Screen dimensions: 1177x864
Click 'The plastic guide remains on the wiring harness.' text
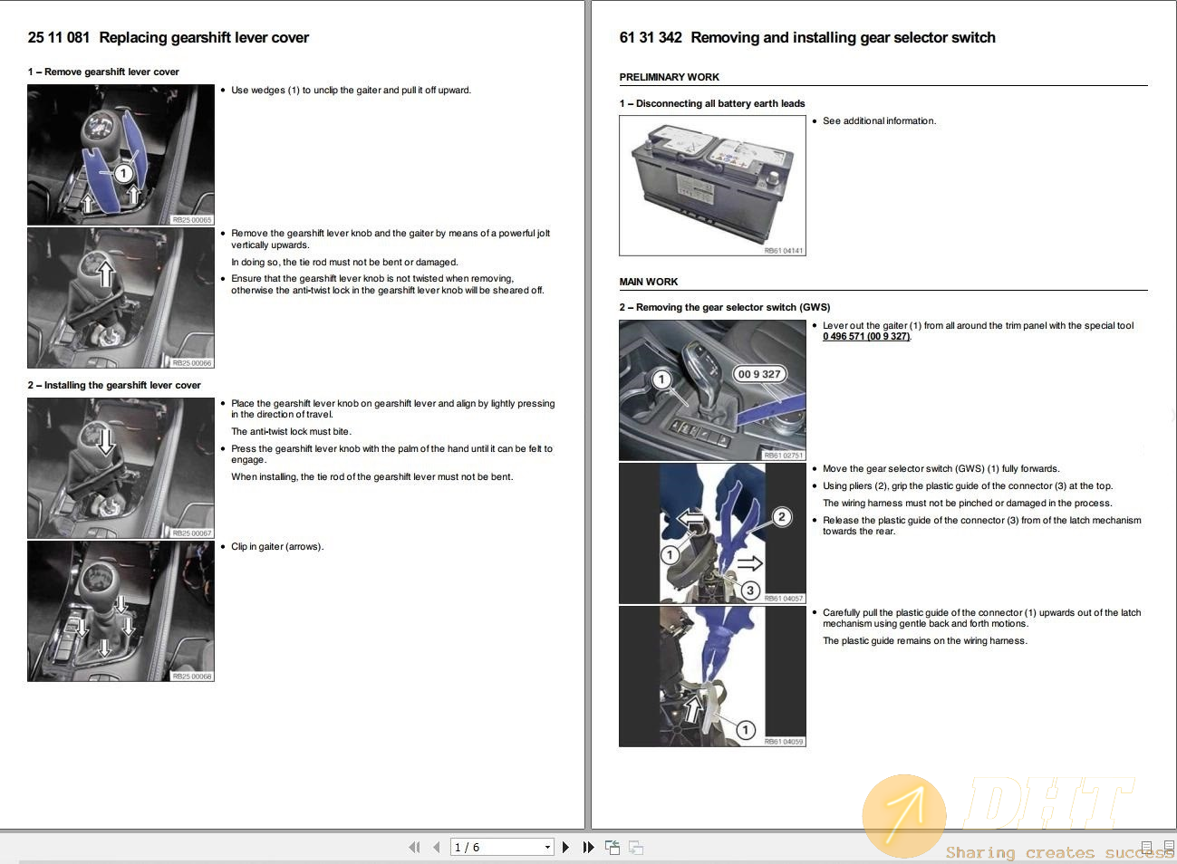[x=925, y=640]
